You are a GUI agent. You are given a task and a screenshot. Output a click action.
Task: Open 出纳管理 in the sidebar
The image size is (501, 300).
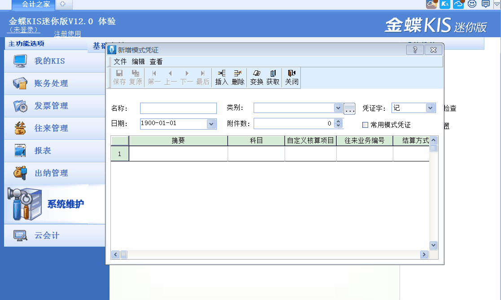(51, 173)
